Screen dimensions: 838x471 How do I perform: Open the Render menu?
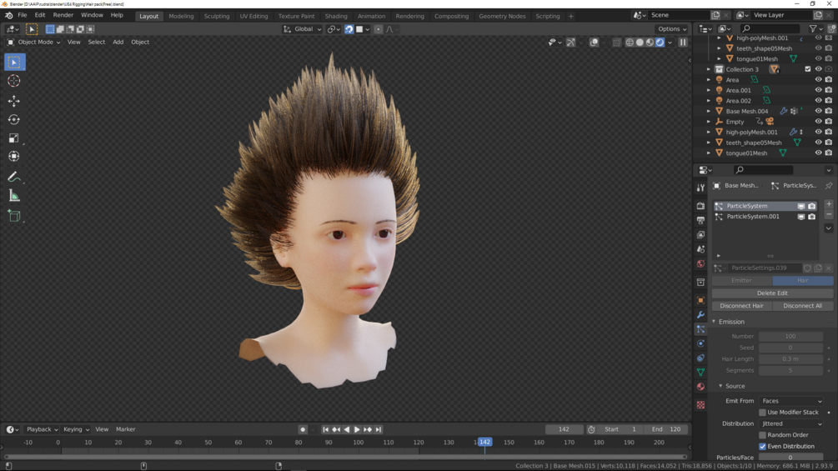coord(63,15)
